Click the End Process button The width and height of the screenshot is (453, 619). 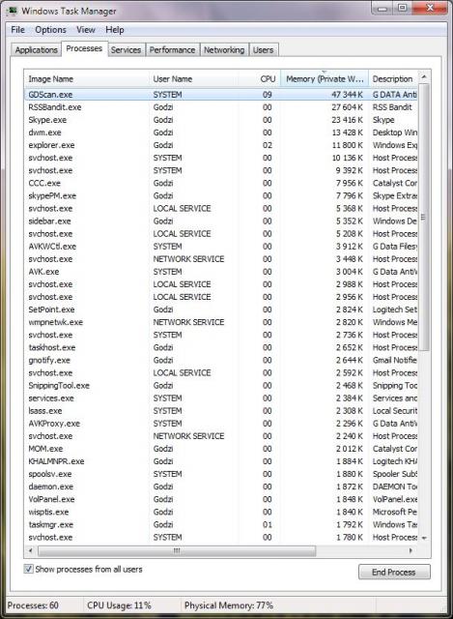tap(394, 572)
